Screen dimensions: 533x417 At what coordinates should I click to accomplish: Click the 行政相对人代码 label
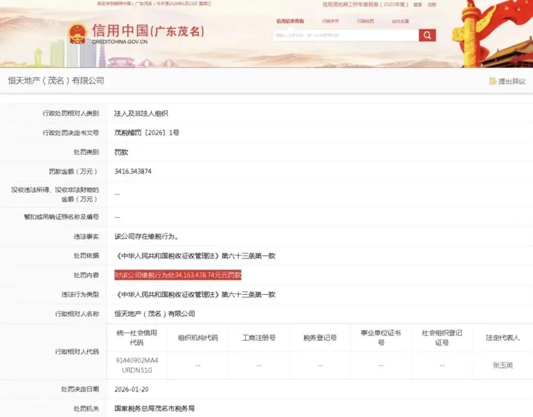point(77,351)
